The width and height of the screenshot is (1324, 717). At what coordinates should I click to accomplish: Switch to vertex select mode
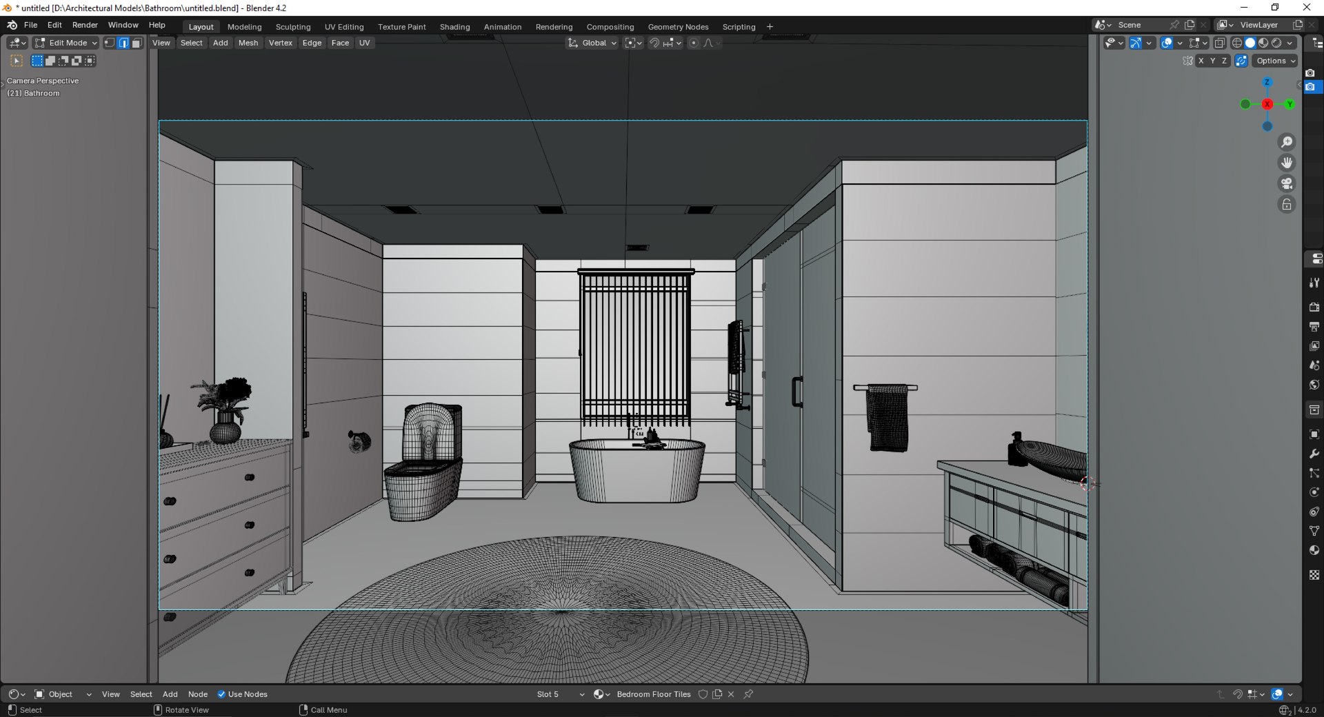(x=109, y=43)
